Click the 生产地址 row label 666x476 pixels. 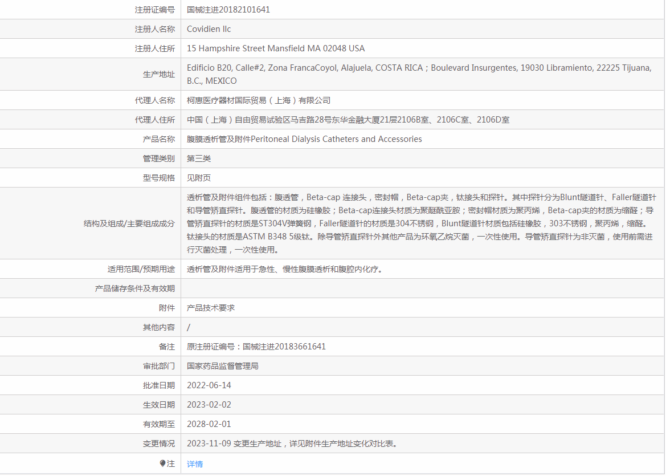(x=159, y=74)
